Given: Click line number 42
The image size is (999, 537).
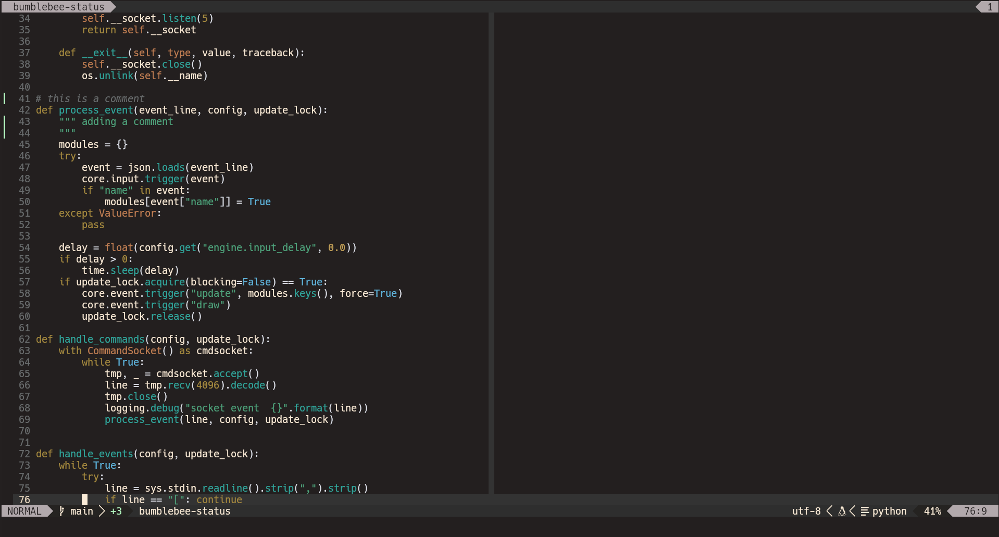Looking at the screenshot, I should [24, 110].
